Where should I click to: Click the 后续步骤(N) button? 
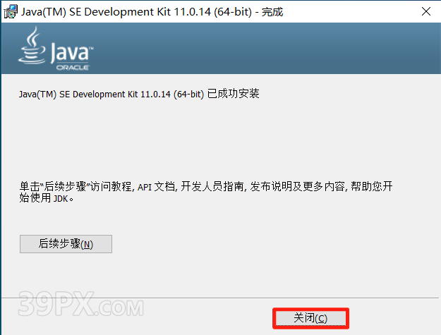tap(66, 244)
